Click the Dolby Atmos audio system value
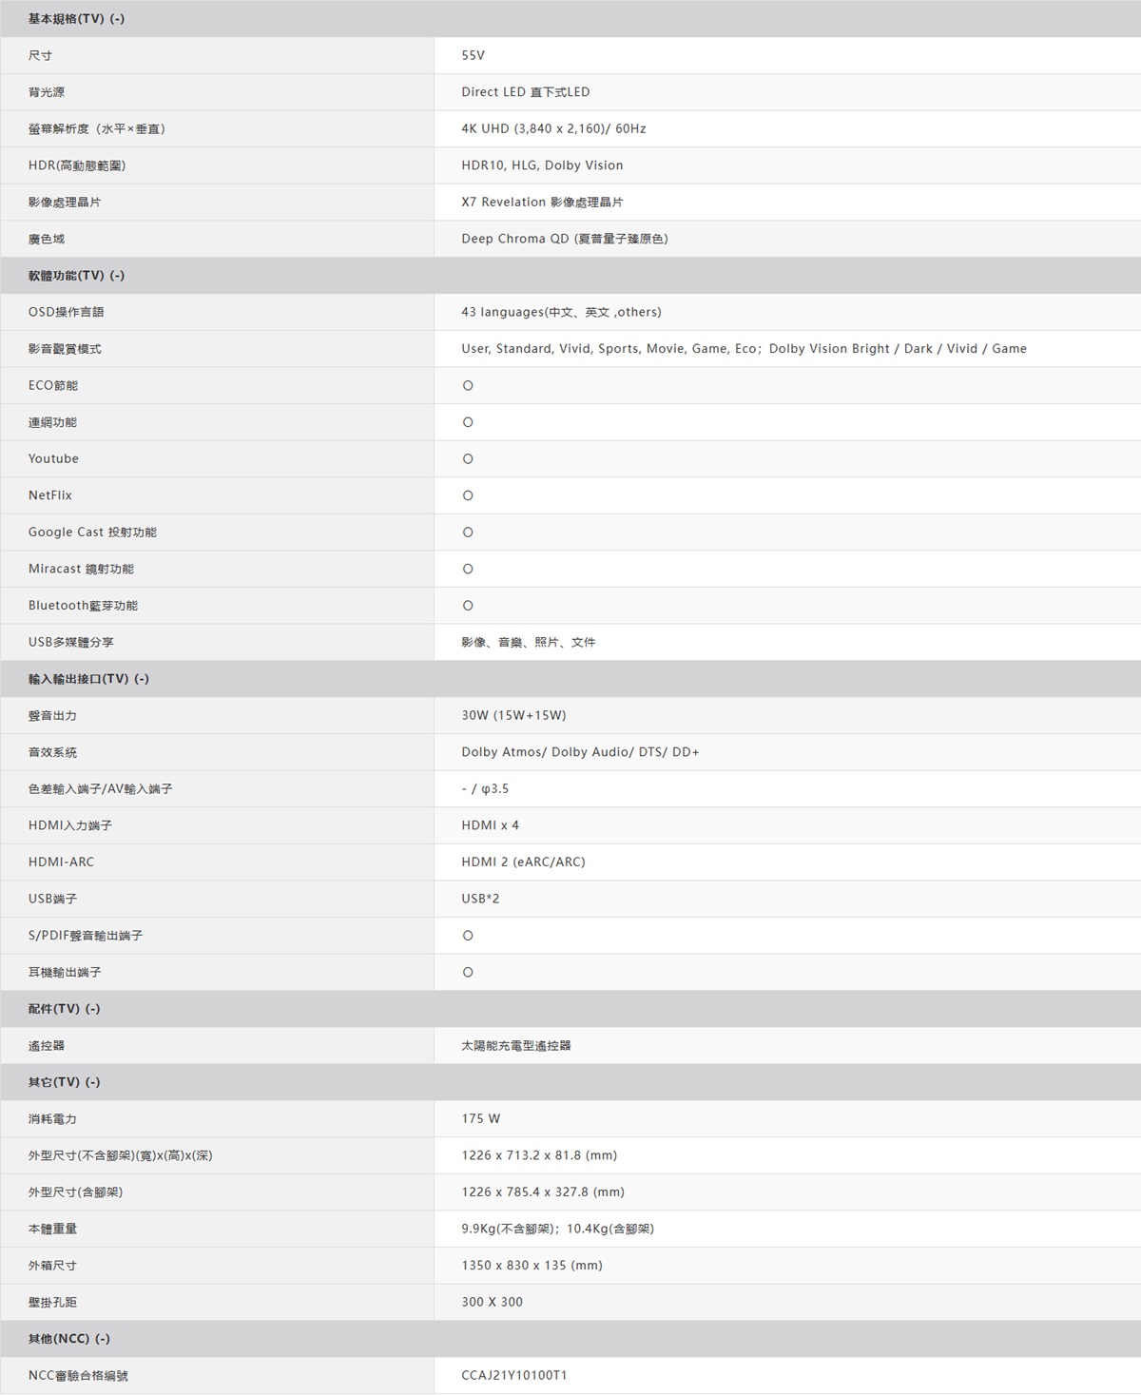The image size is (1141, 1395). click(580, 752)
